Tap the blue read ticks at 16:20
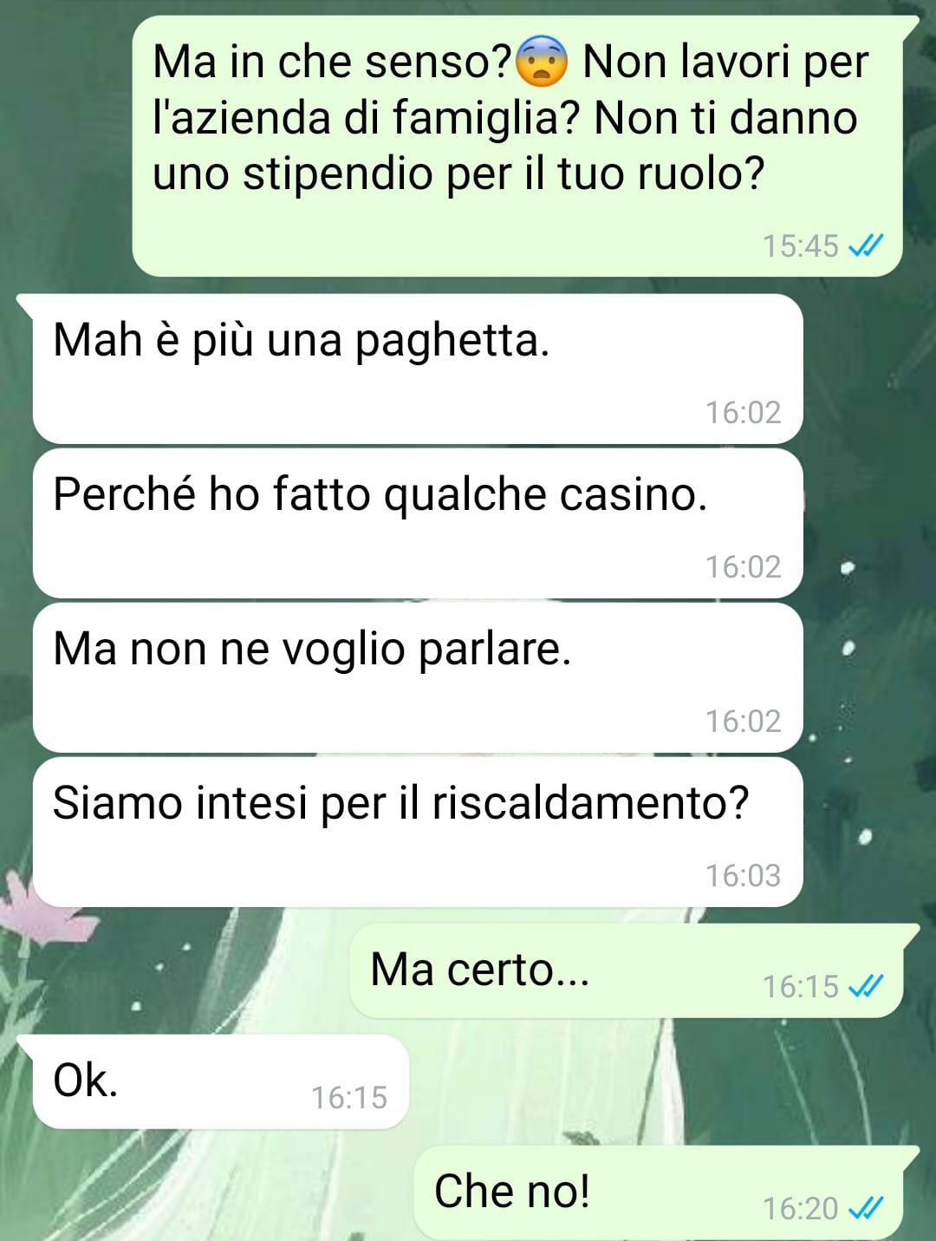This screenshot has width=936, height=1241. pyautogui.click(x=865, y=1208)
